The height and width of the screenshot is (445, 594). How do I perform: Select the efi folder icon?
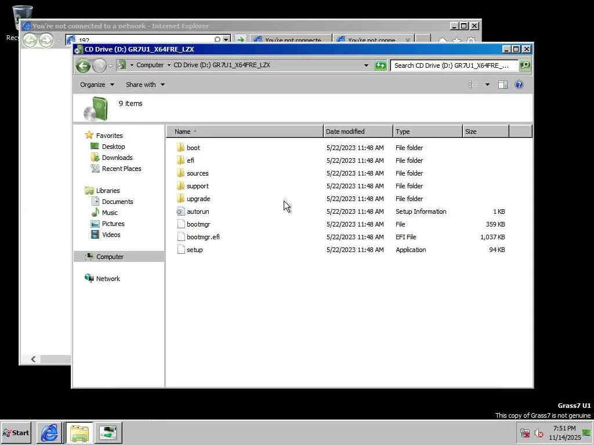click(181, 161)
